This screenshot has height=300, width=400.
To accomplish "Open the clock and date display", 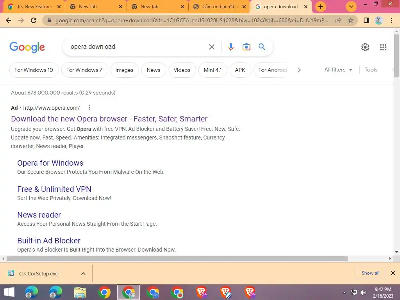I will (x=383, y=293).
